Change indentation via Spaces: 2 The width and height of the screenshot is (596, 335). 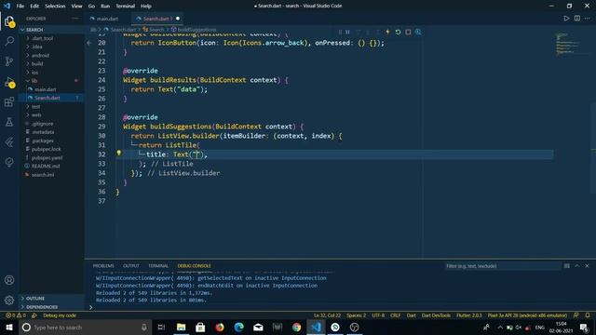click(x=356, y=315)
